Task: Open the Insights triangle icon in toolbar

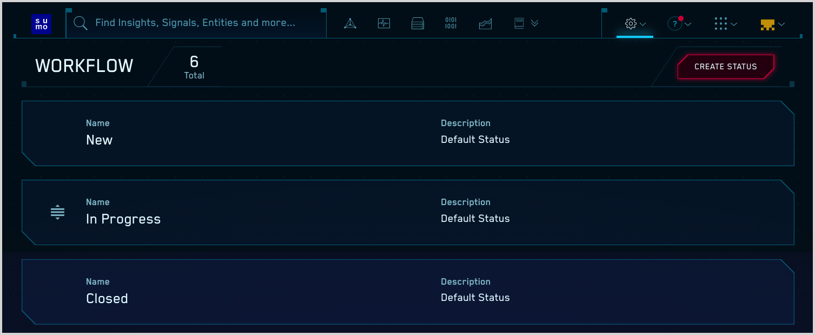Action: 349,23
